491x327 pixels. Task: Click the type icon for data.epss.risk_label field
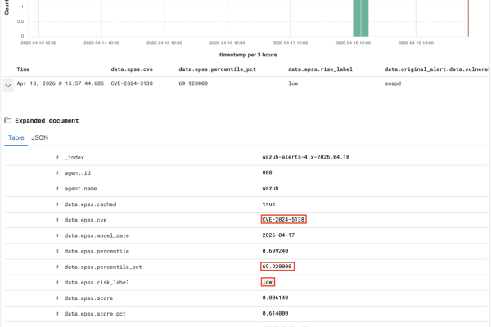(57, 282)
